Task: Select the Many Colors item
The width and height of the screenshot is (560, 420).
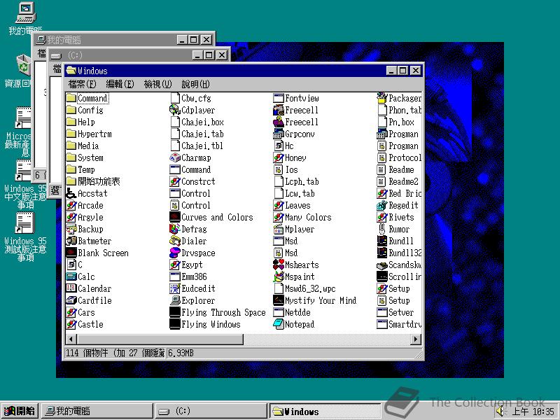Action: tap(302, 217)
